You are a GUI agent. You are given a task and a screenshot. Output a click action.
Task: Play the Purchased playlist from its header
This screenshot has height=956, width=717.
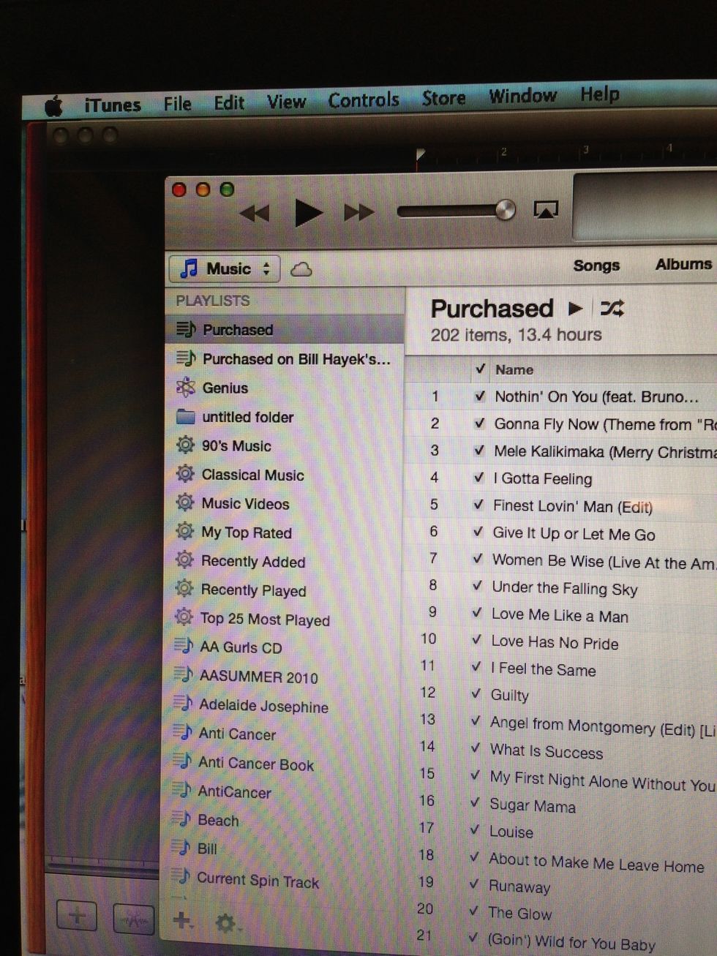575,309
